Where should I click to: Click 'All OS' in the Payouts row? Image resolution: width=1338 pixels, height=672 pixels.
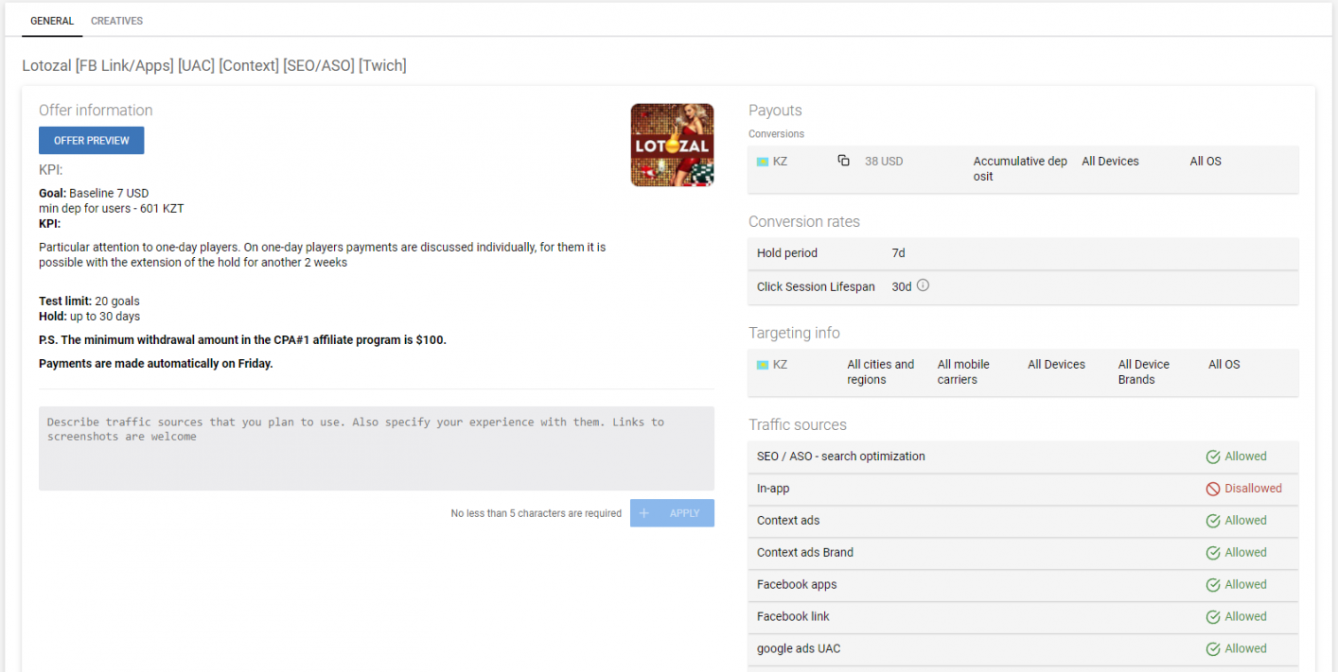click(x=1206, y=162)
